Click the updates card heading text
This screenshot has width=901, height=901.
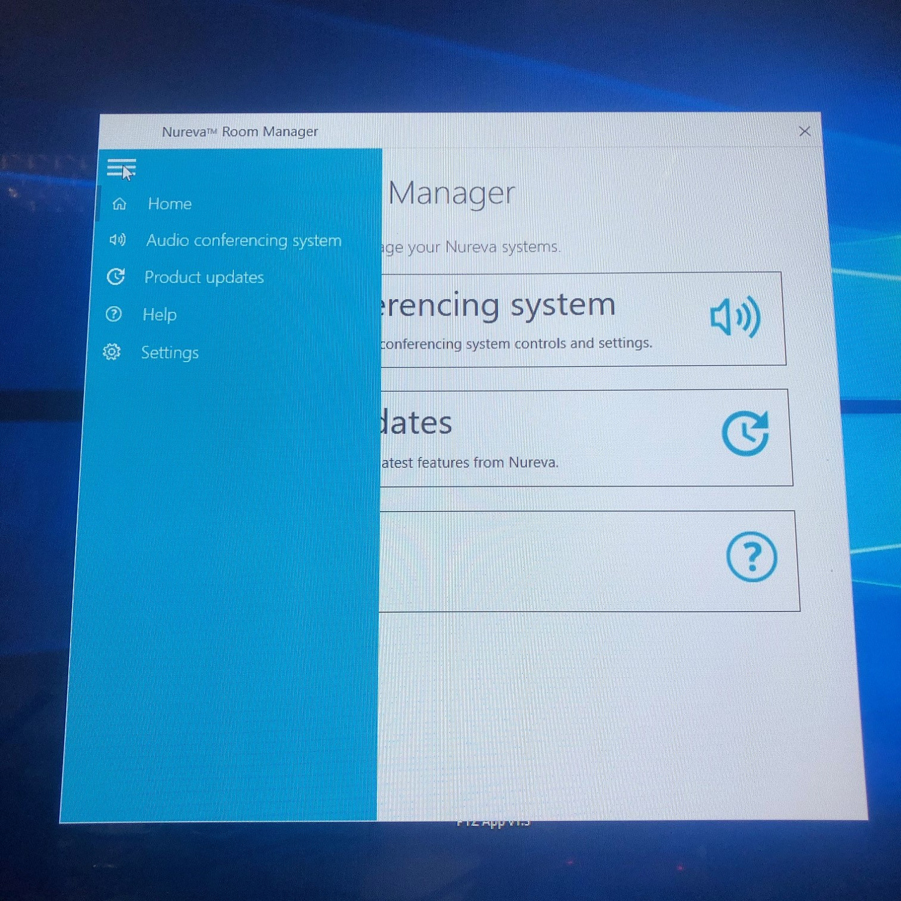[x=416, y=423]
